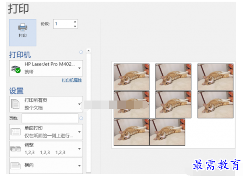Click the middle-row center cat photo
The height and width of the screenshot is (178, 244).
173,105
